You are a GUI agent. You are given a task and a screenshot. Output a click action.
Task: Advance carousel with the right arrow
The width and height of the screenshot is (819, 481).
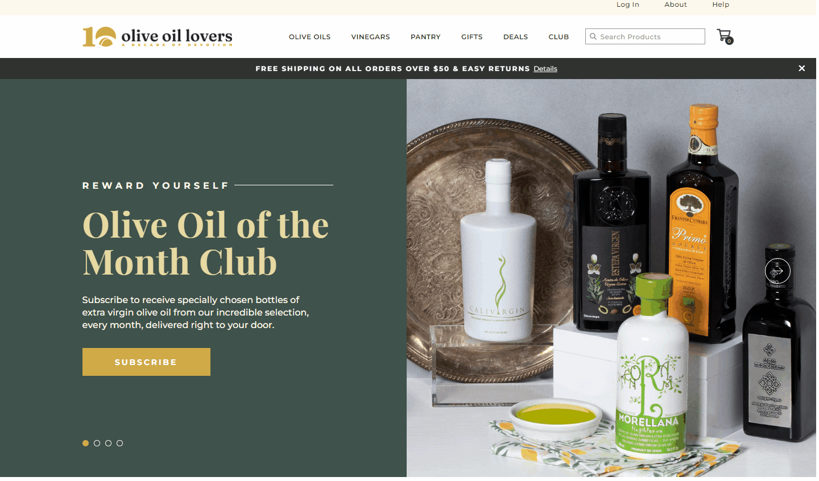coord(777,271)
